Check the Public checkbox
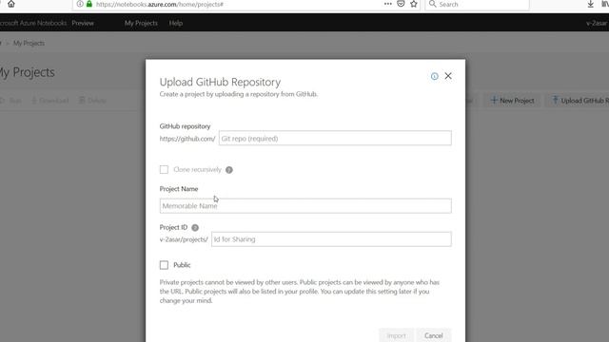The height and width of the screenshot is (342, 609). point(164,265)
